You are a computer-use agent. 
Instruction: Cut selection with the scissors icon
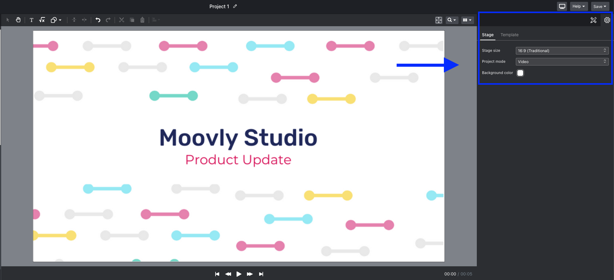point(122,20)
